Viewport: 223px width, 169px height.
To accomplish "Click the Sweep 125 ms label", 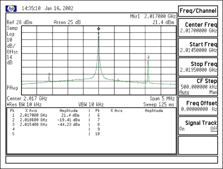I will [x=159, y=105].
